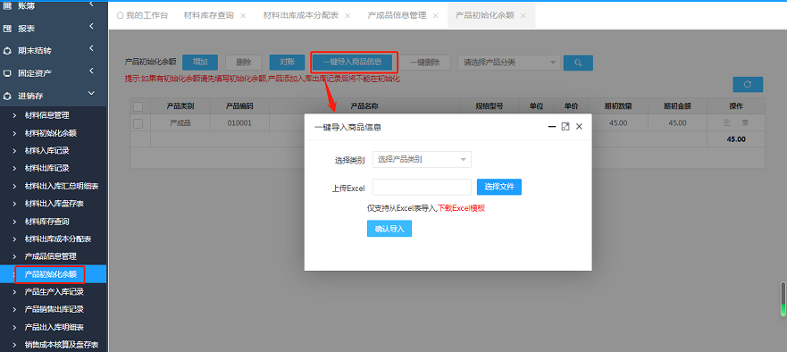Screen dimensions: 787x352
Task: Click the 选择文件 button
Action: click(x=498, y=187)
